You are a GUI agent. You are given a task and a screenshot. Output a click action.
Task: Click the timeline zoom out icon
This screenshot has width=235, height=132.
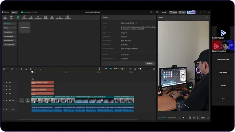click(135, 69)
